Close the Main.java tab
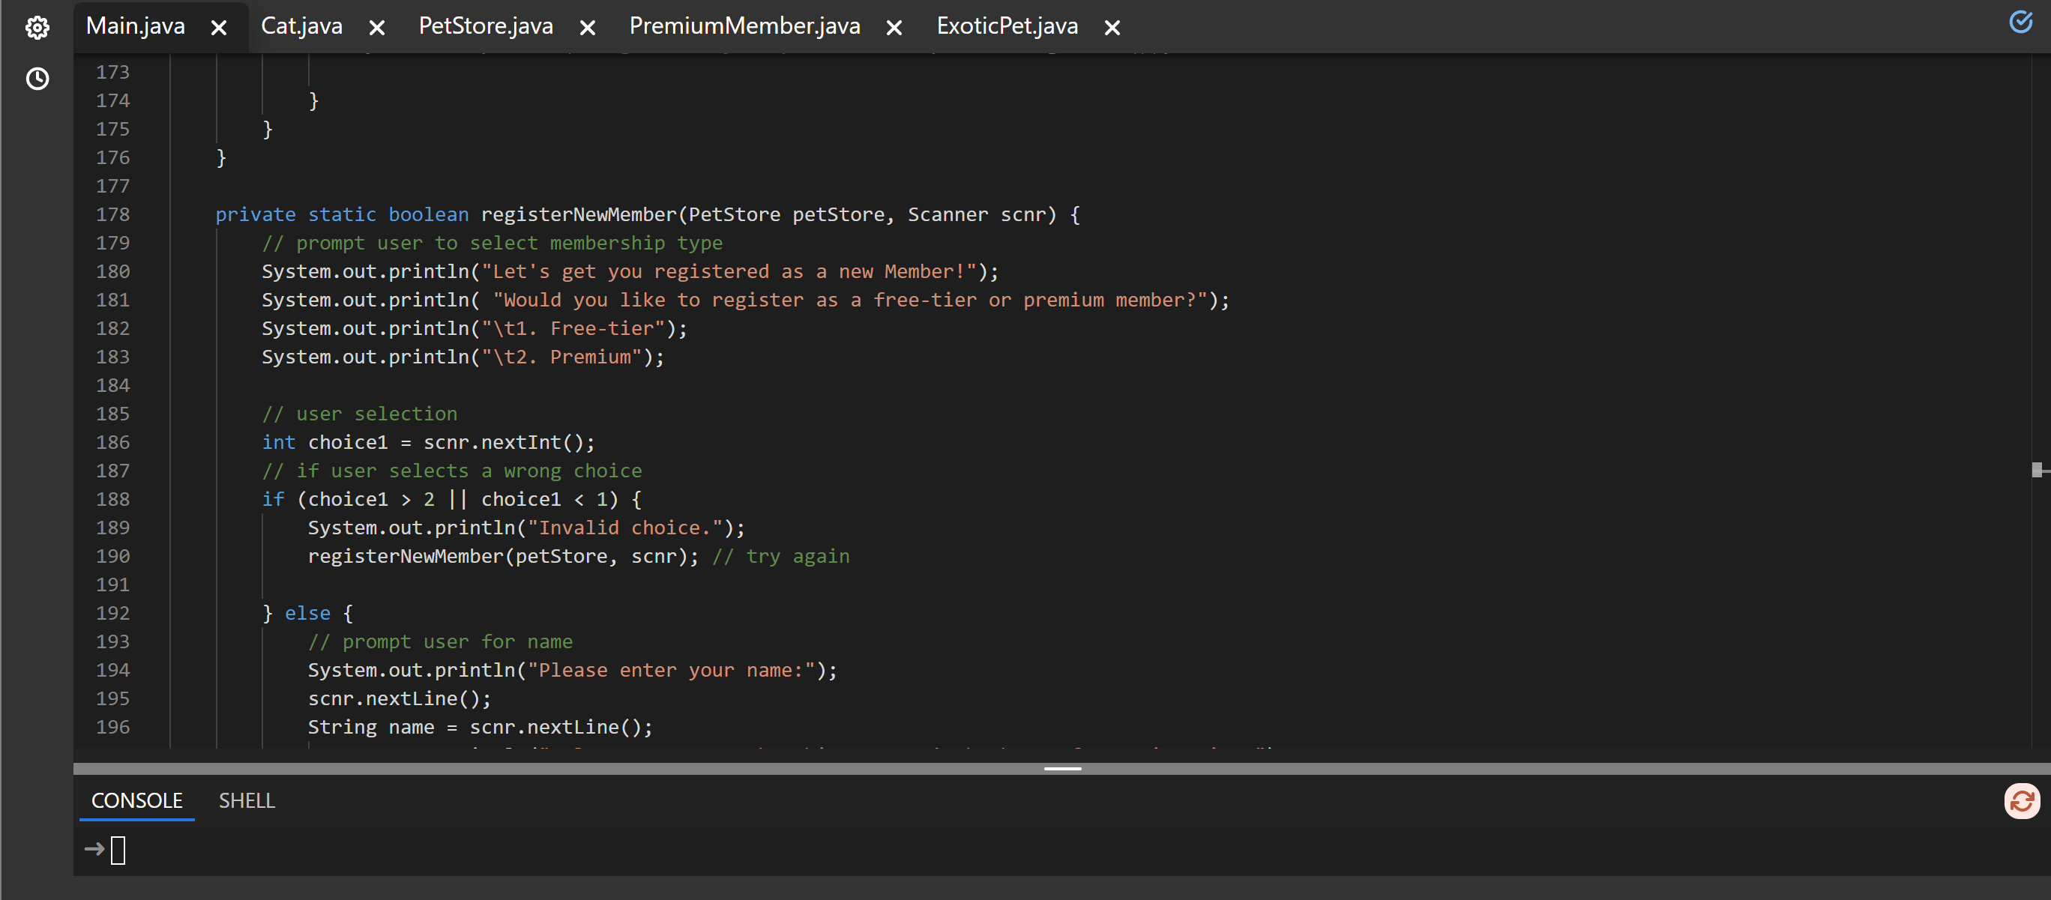2051x900 pixels. click(x=219, y=28)
